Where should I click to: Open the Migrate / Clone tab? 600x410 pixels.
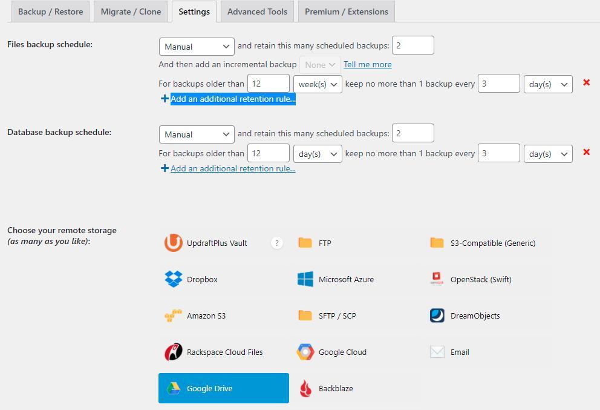(x=131, y=12)
